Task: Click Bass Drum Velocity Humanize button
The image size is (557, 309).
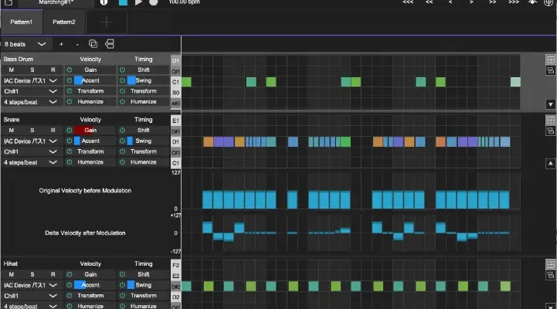Action: 90,101
